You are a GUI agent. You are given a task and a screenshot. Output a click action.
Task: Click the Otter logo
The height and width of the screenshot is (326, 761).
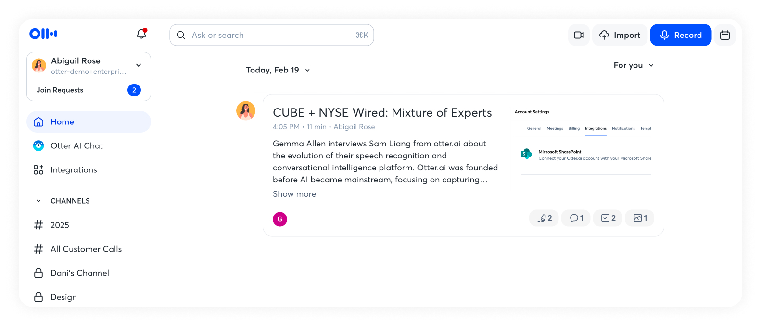[x=43, y=34]
